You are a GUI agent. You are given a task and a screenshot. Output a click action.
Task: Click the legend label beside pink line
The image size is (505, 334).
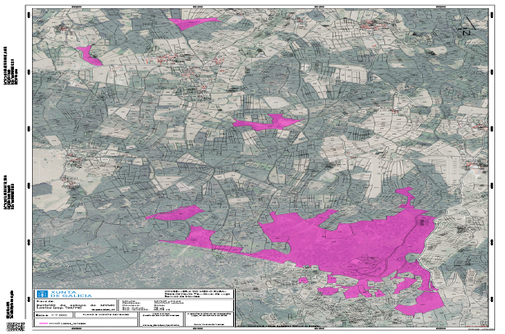[x=67, y=323]
